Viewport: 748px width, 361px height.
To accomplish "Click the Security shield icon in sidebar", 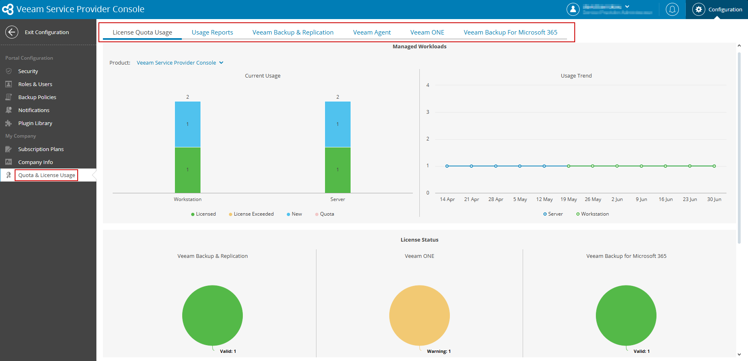I will 9,71.
